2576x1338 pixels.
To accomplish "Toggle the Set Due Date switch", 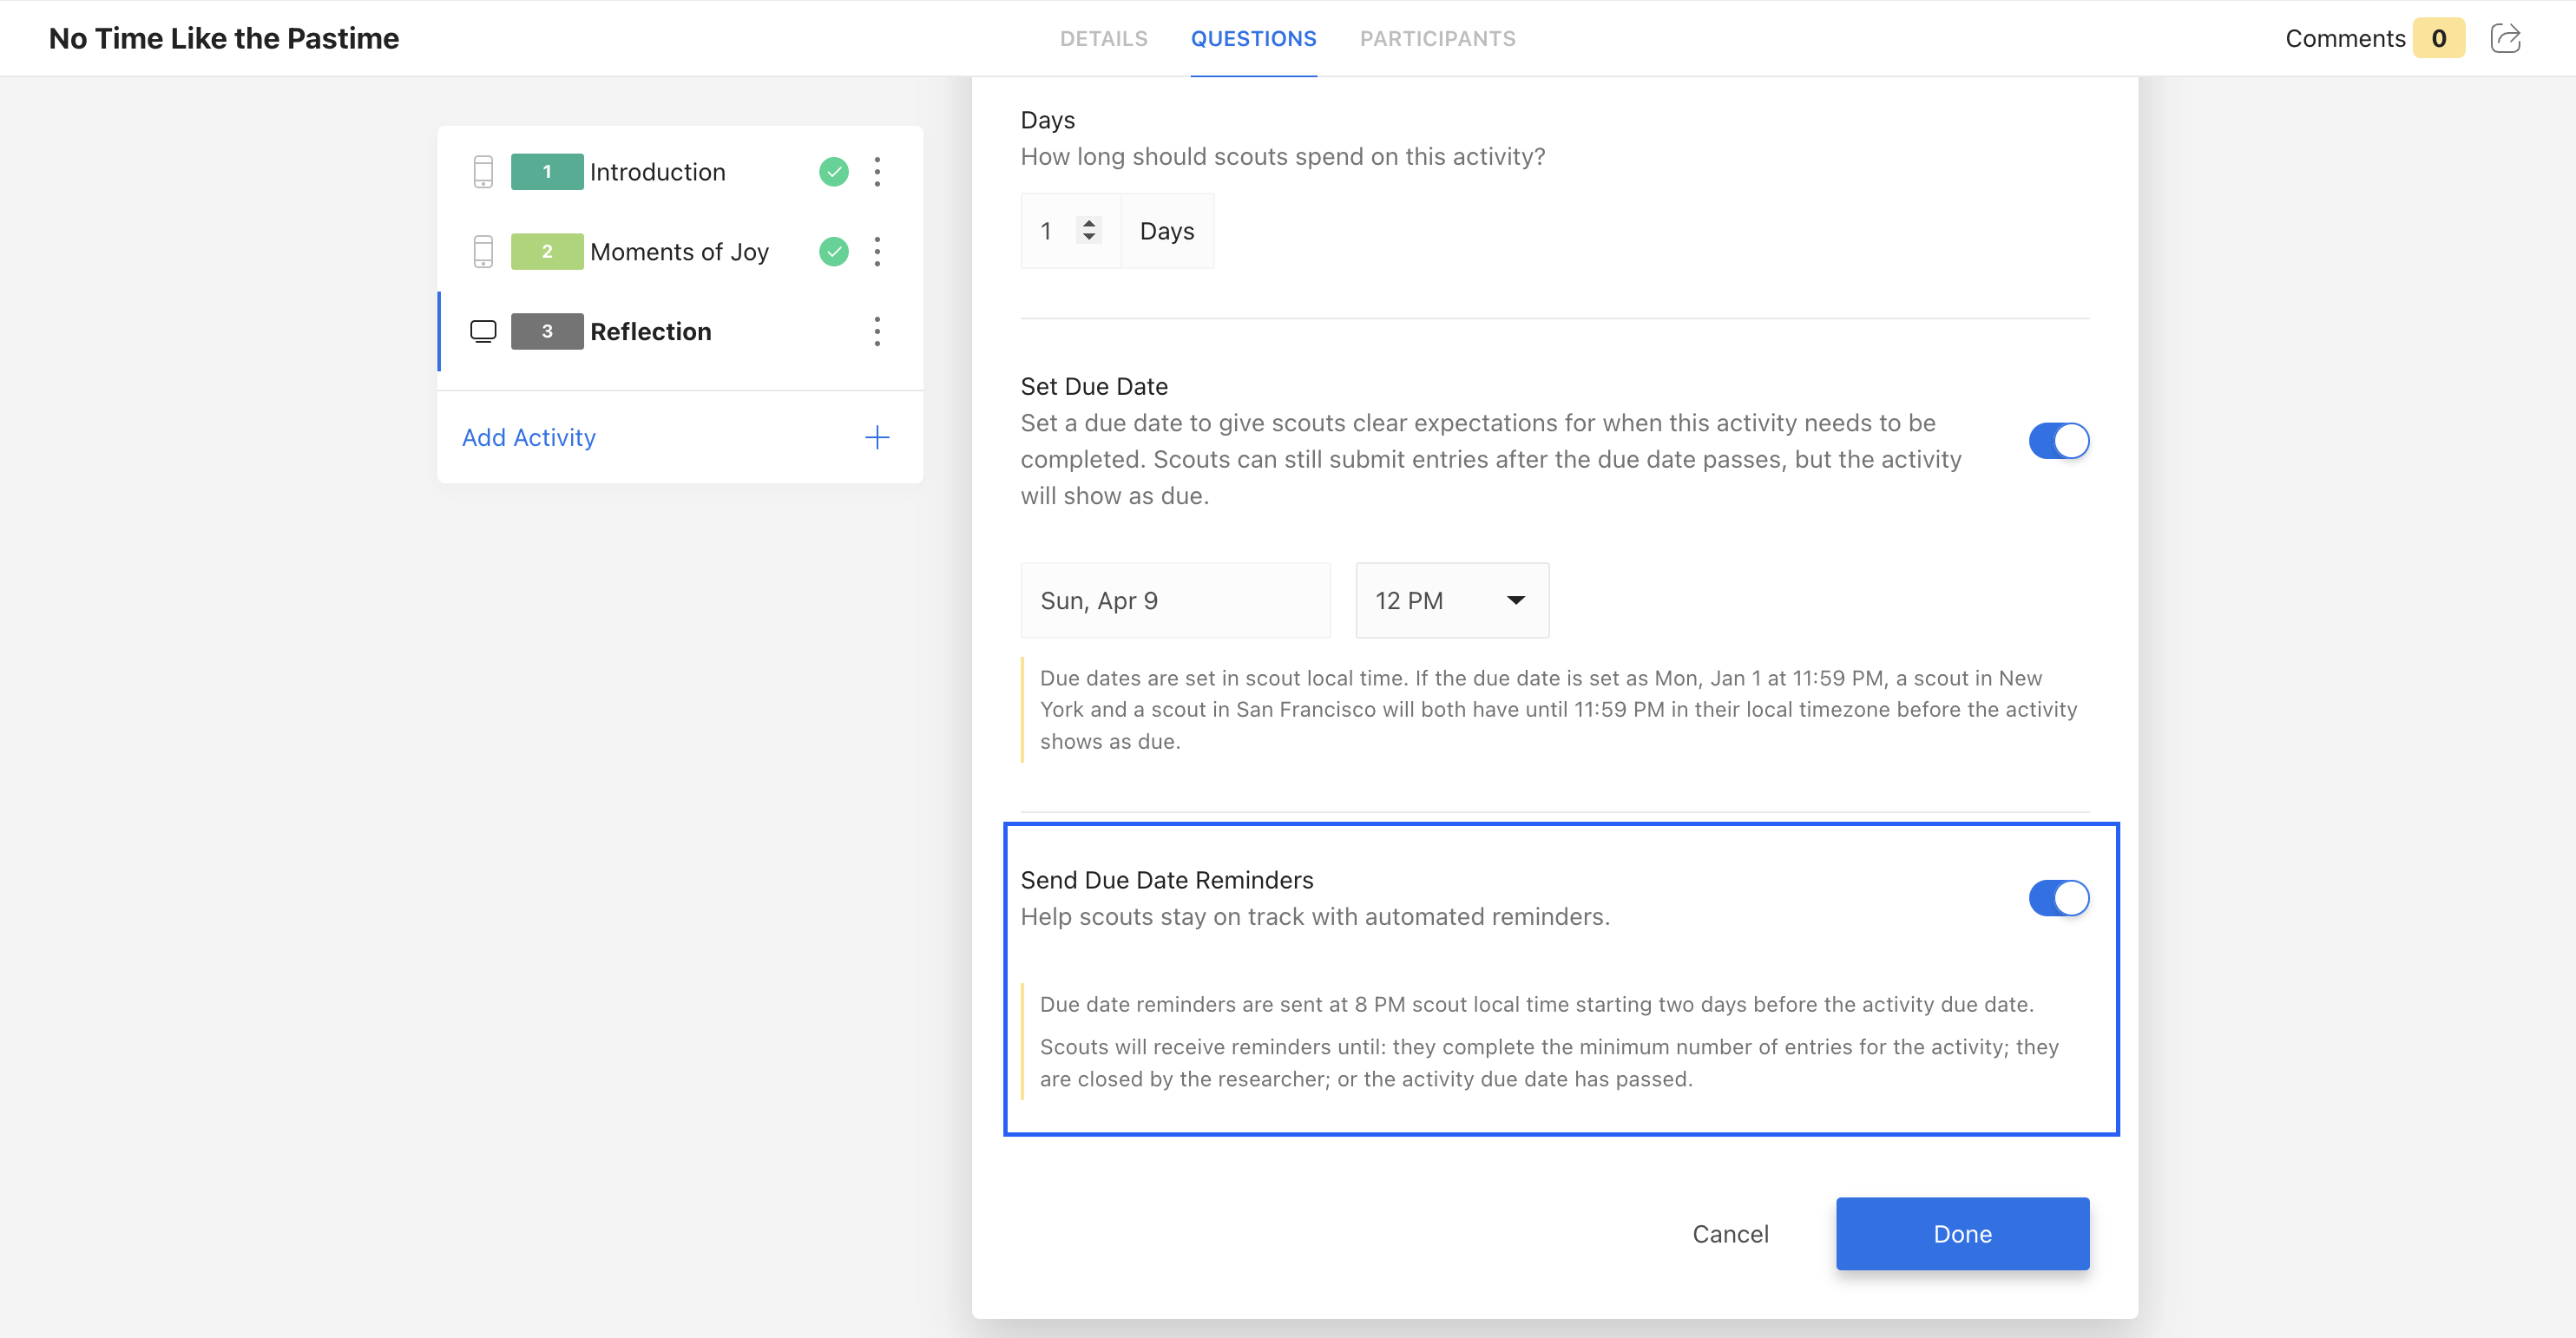I will pyautogui.click(x=2059, y=441).
